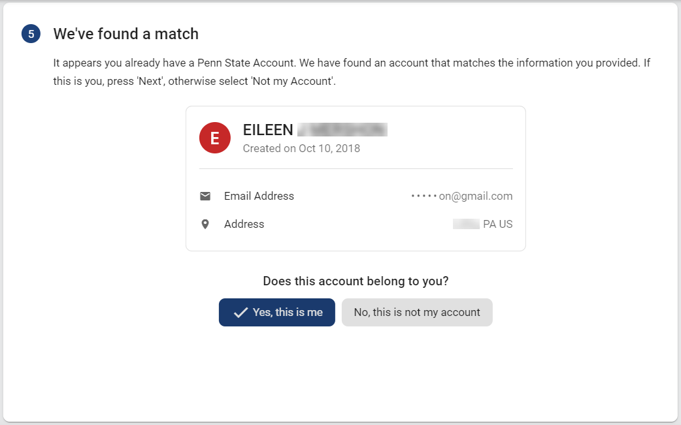Click the checkmark icon in Yes button

241,313
